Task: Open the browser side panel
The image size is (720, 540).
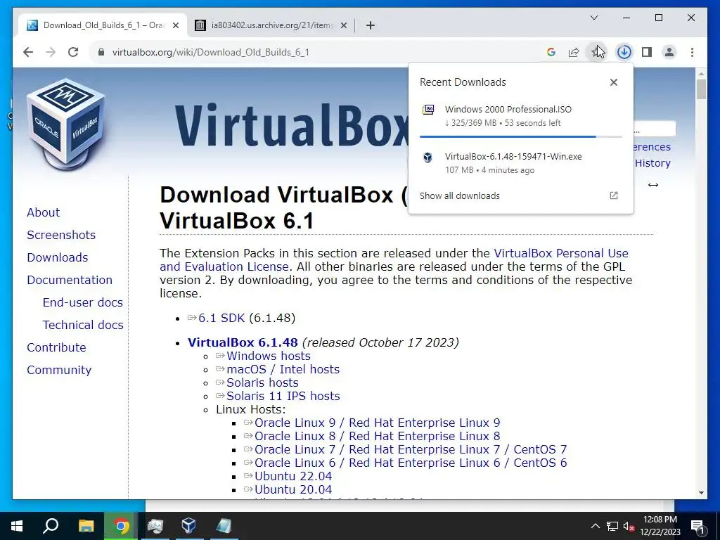Action: click(647, 52)
